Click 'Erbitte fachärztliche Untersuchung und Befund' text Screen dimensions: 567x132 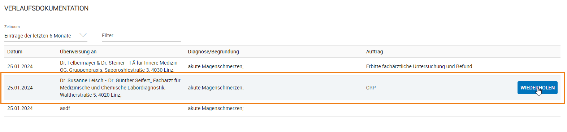[419, 66]
